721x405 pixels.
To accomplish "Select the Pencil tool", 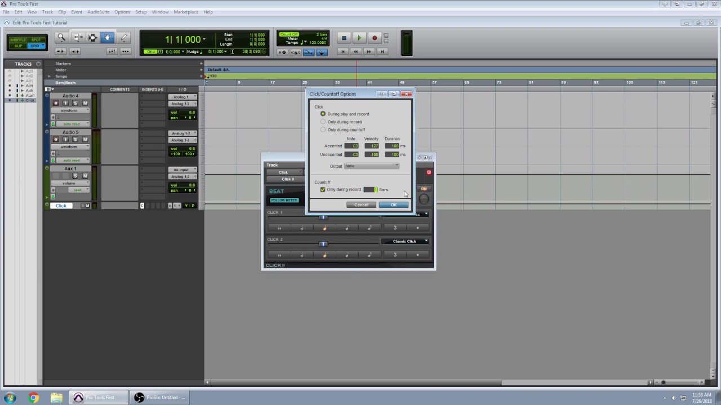I will pyautogui.click(x=123, y=37).
